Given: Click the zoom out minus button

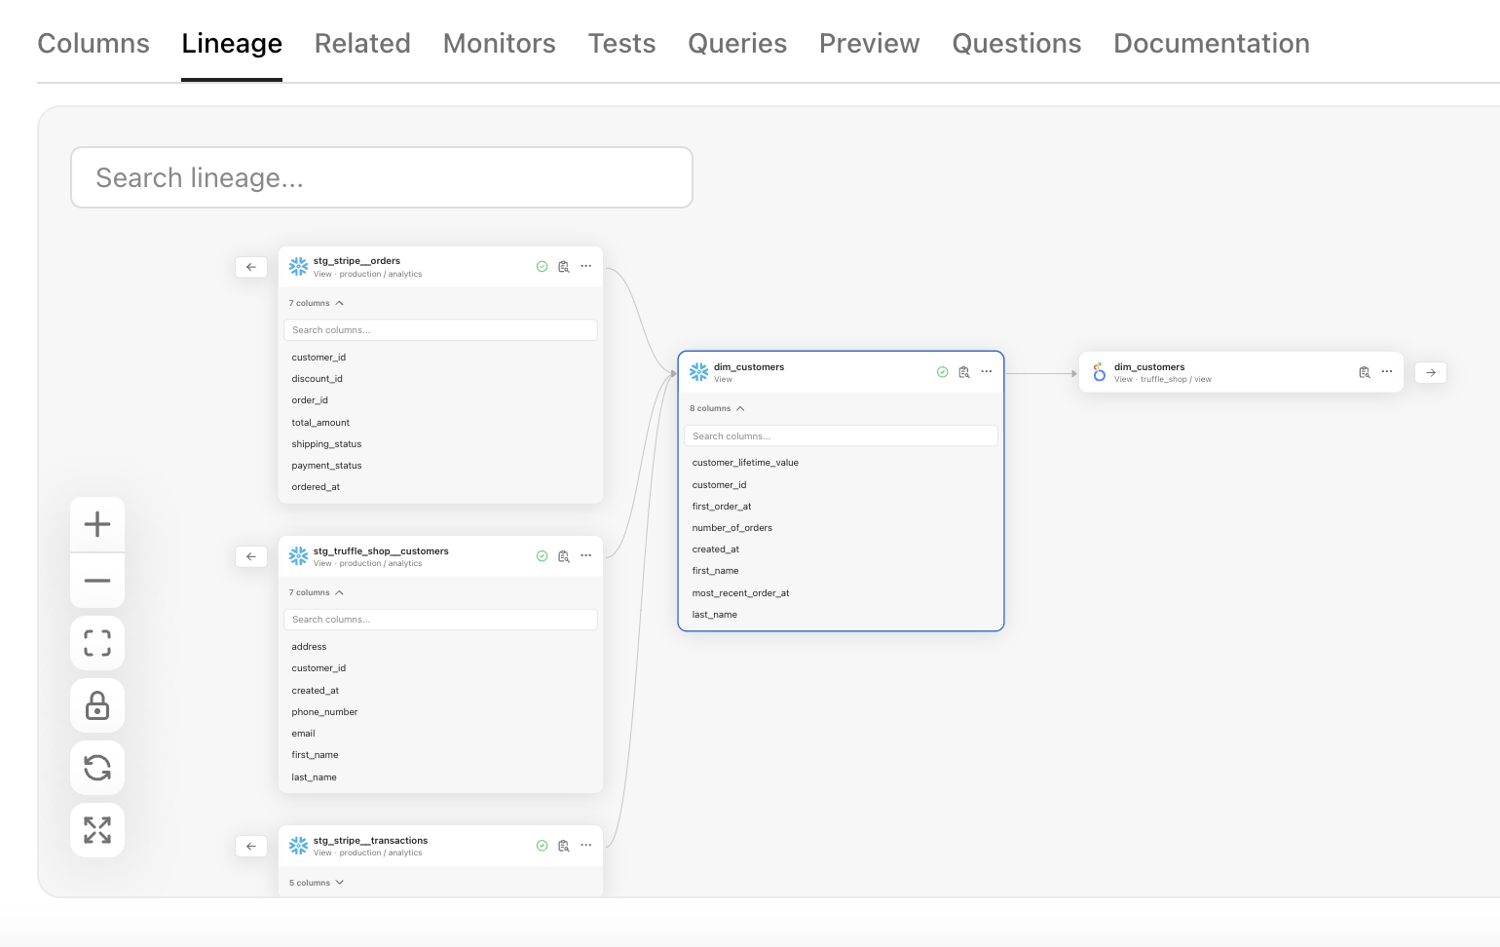Looking at the screenshot, I should tap(97, 581).
